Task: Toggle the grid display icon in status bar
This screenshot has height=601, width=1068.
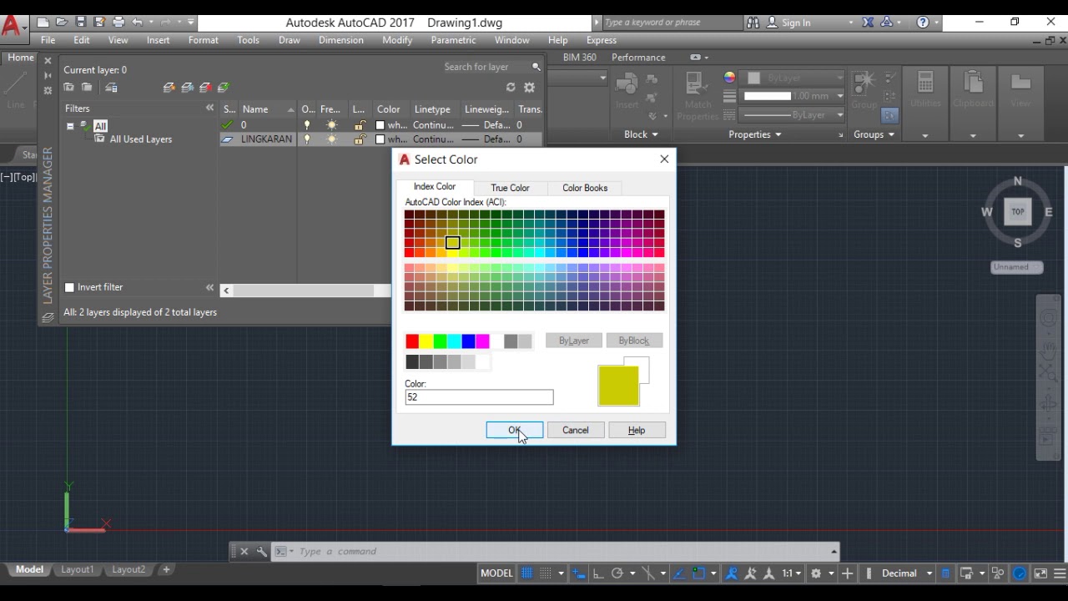Action: click(526, 573)
